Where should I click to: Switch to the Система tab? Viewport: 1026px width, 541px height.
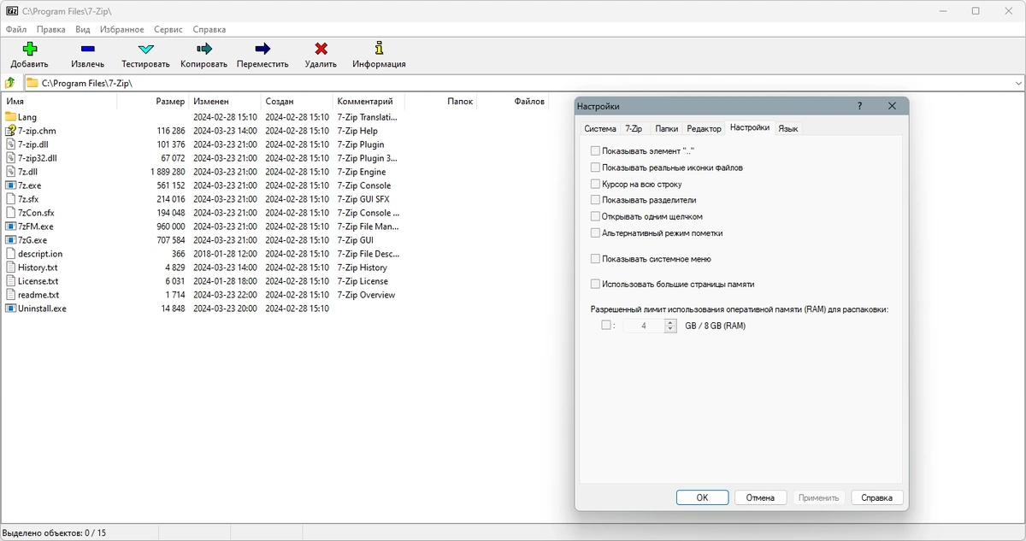point(600,129)
